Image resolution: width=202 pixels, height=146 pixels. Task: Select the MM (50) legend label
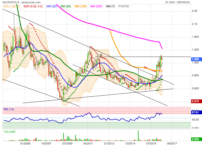tap(66, 7)
